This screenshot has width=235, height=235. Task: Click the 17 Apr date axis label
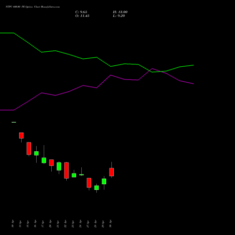tap(43, 224)
